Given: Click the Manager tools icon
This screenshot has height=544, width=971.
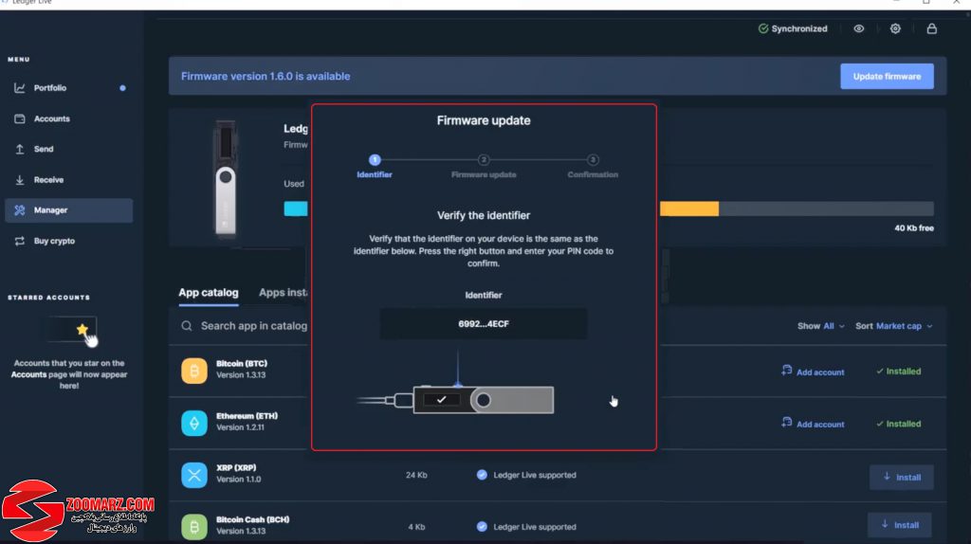Looking at the screenshot, I should [20, 210].
